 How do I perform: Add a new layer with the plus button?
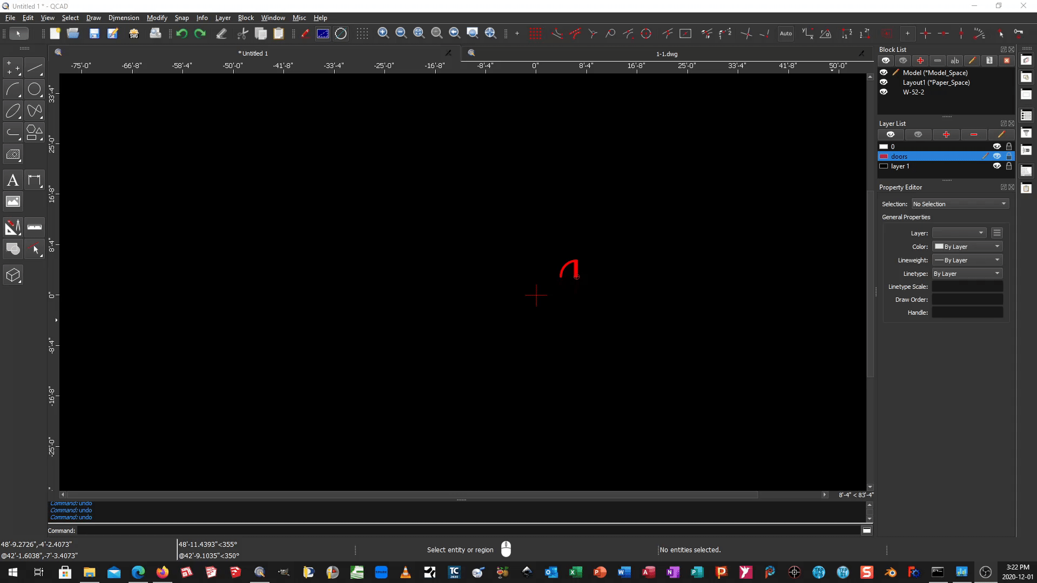946,134
